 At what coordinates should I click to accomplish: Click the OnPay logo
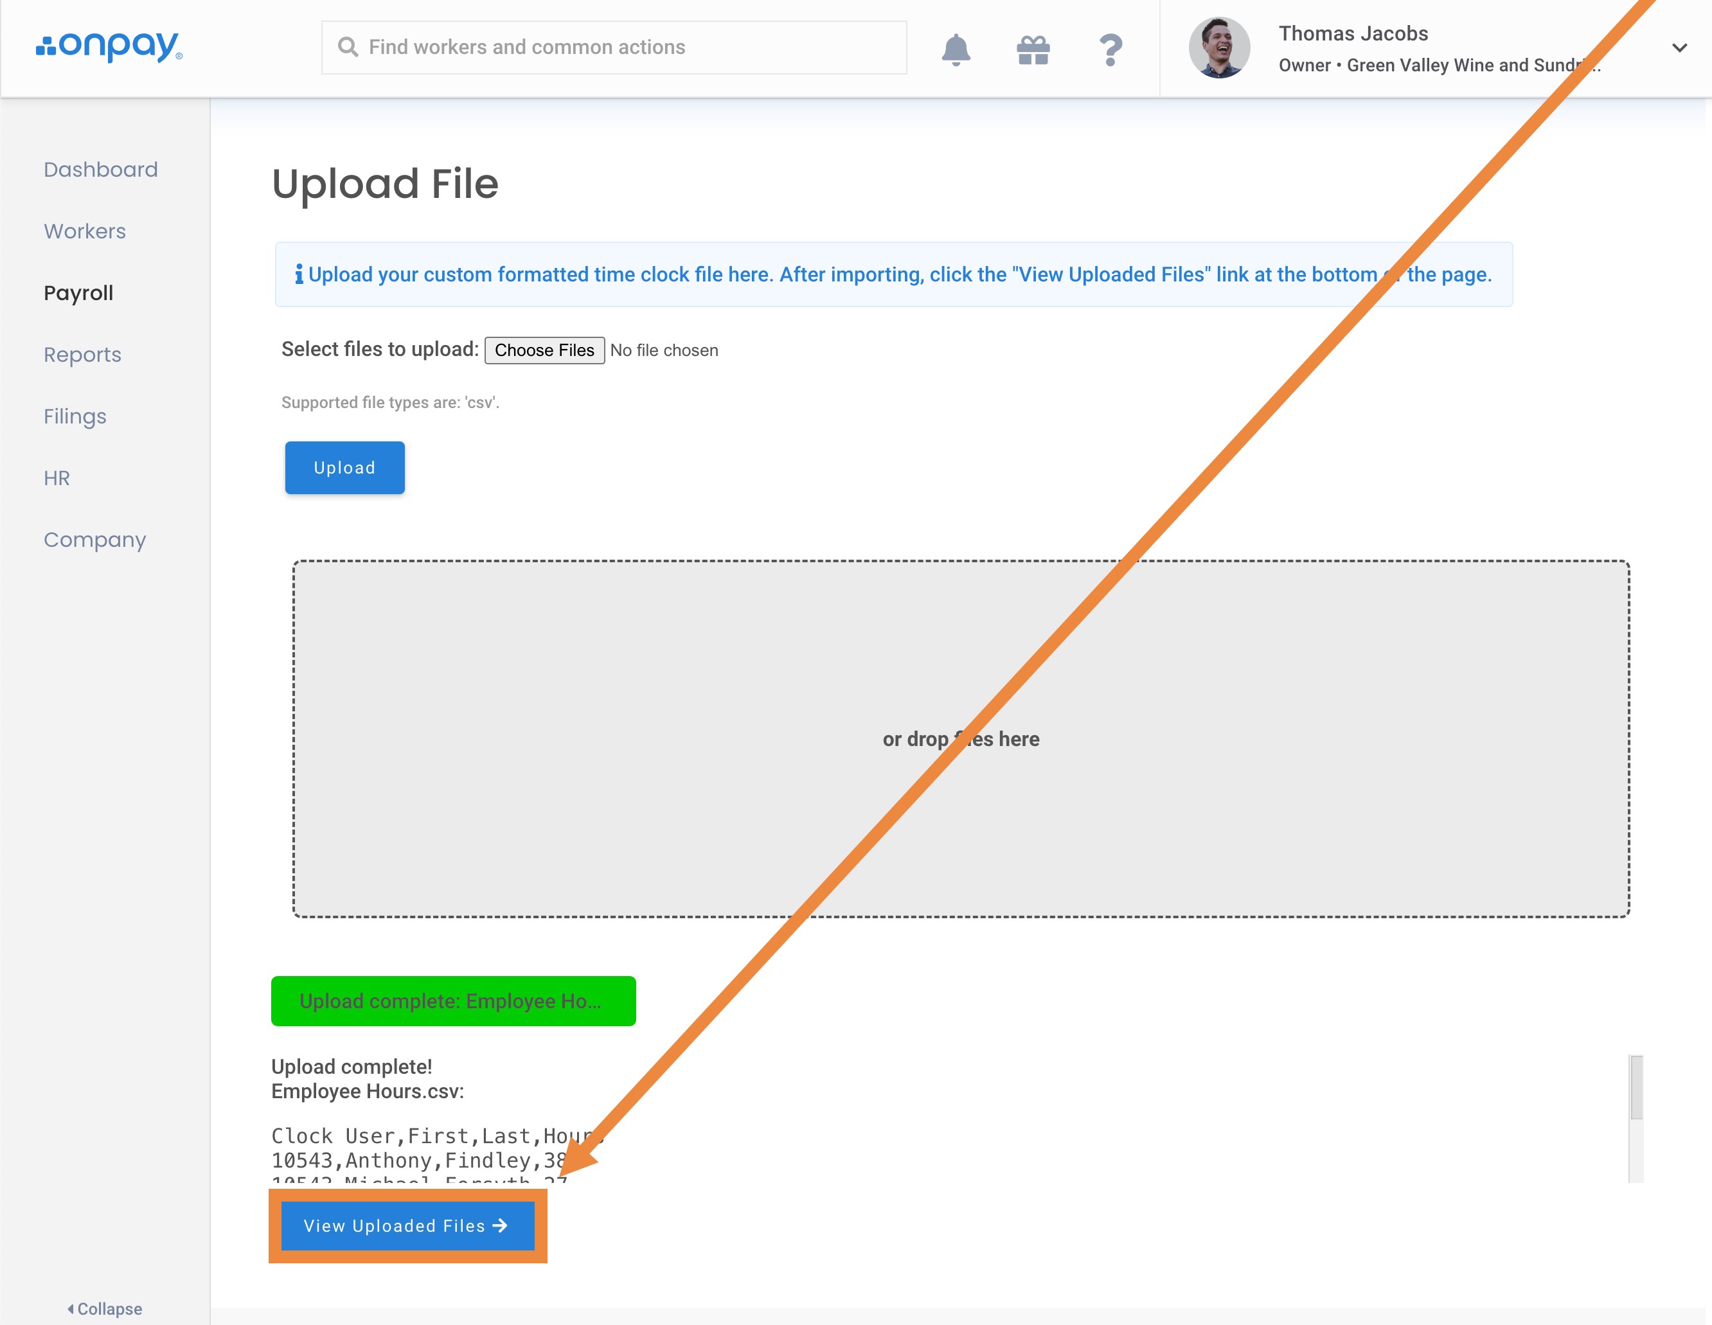click(109, 47)
